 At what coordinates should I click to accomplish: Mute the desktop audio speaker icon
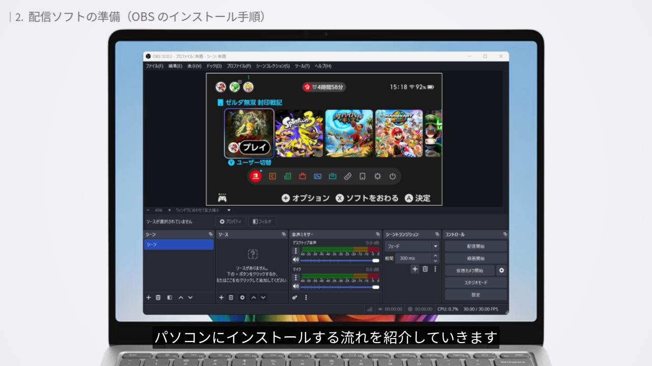tap(295, 260)
